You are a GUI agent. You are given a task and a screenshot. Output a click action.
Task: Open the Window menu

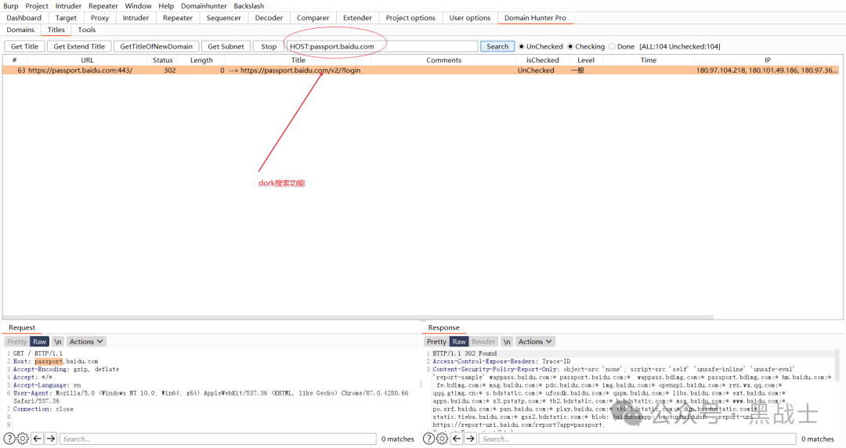[138, 6]
